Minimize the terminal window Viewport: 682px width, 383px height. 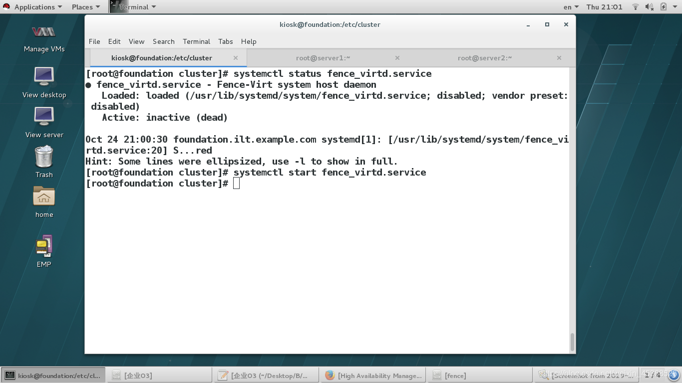(528, 24)
